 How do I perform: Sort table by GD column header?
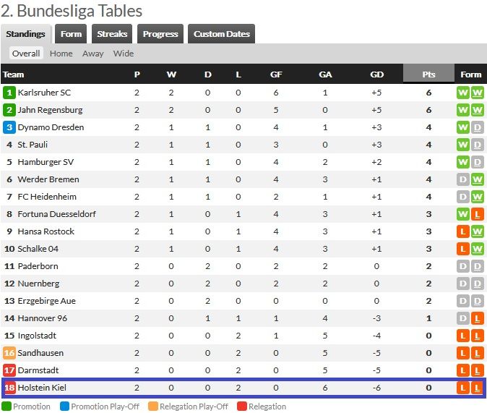point(376,74)
